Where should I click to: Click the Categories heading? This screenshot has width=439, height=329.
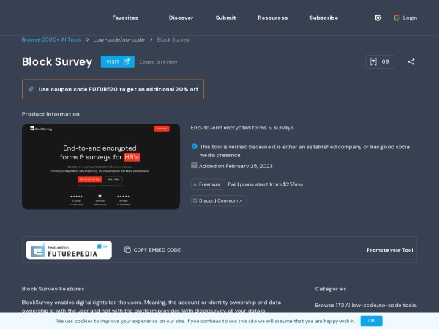pyautogui.click(x=331, y=289)
